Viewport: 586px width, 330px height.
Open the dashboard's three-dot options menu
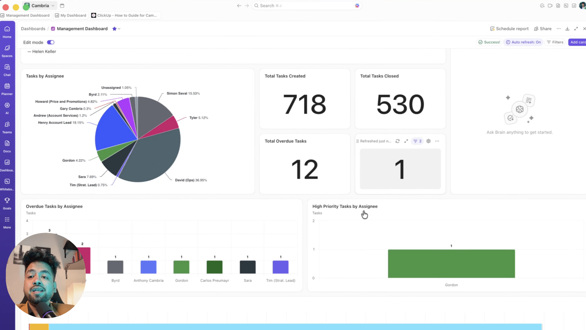coord(559,29)
